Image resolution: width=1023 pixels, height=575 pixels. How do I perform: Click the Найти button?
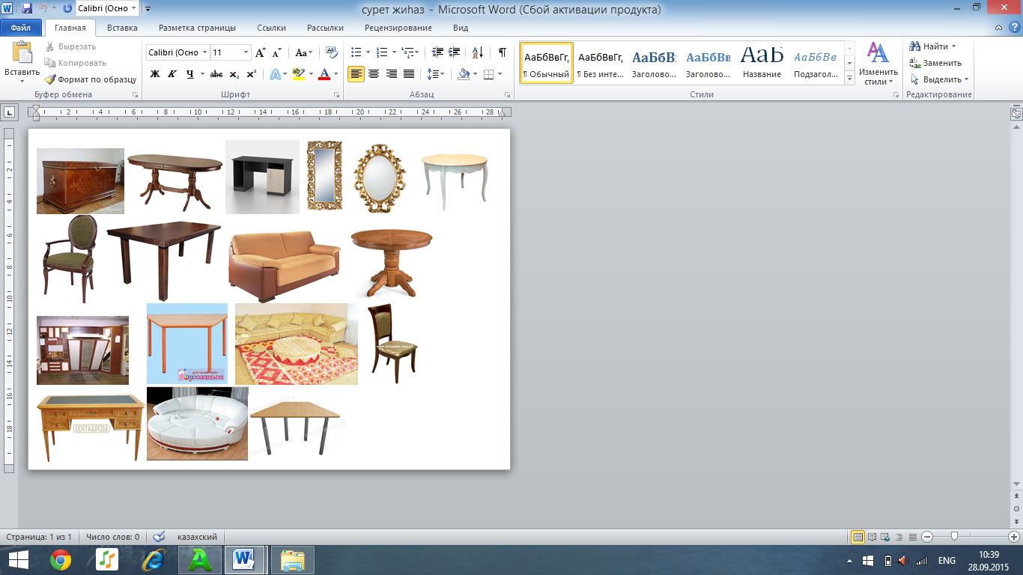point(933,46)
